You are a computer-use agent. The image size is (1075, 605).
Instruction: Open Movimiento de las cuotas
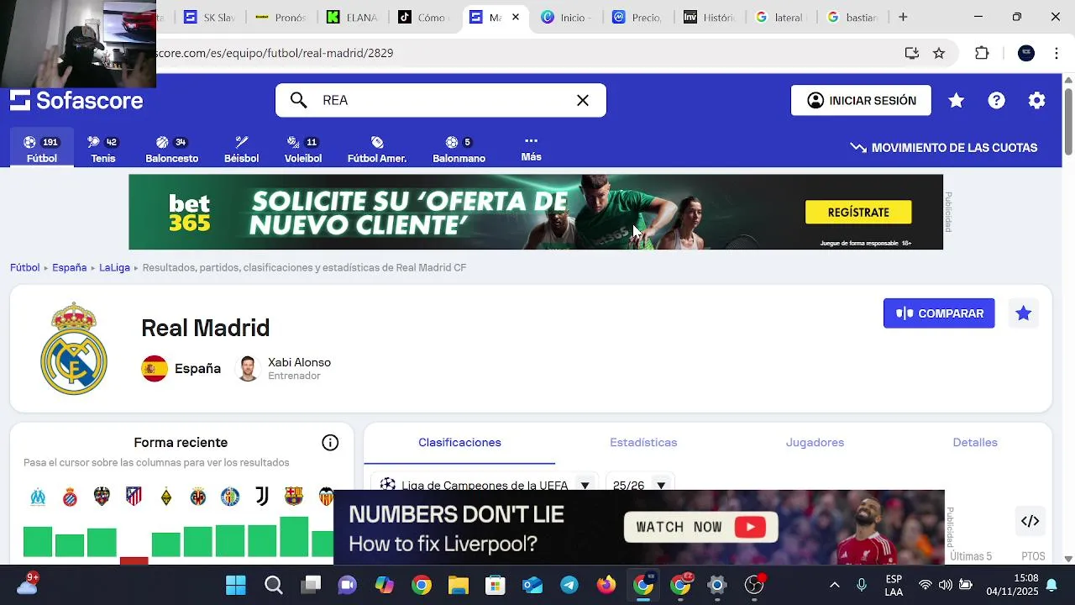click(944, 148)
